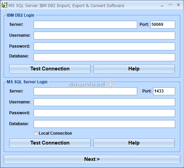Click the disabled maximize window icon
Viewport: 184px width, 168px height.
tap(170, 5)
